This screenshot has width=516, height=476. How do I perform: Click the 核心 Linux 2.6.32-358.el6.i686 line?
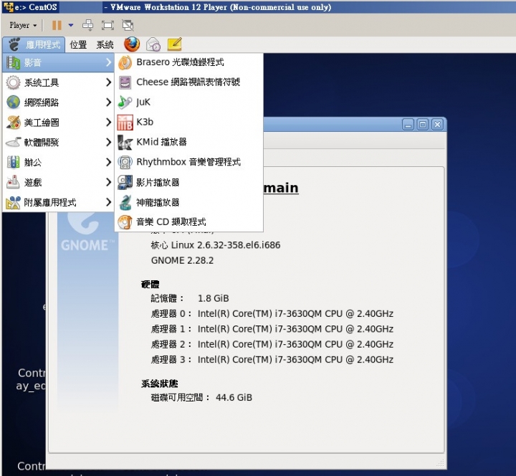point(216,245)
